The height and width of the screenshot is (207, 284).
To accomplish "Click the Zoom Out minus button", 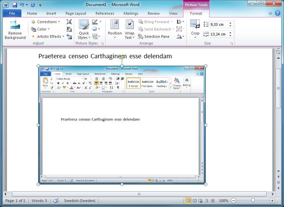I will tap(234, 201).
